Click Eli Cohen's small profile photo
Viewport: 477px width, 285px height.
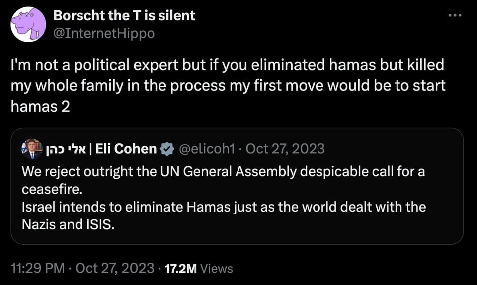tap(32, 148)
